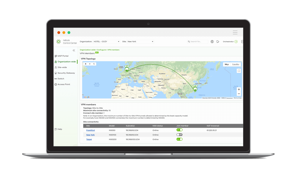The image size is (297, 178).
Task: Switch map to Satellite view
Action: 236,64
